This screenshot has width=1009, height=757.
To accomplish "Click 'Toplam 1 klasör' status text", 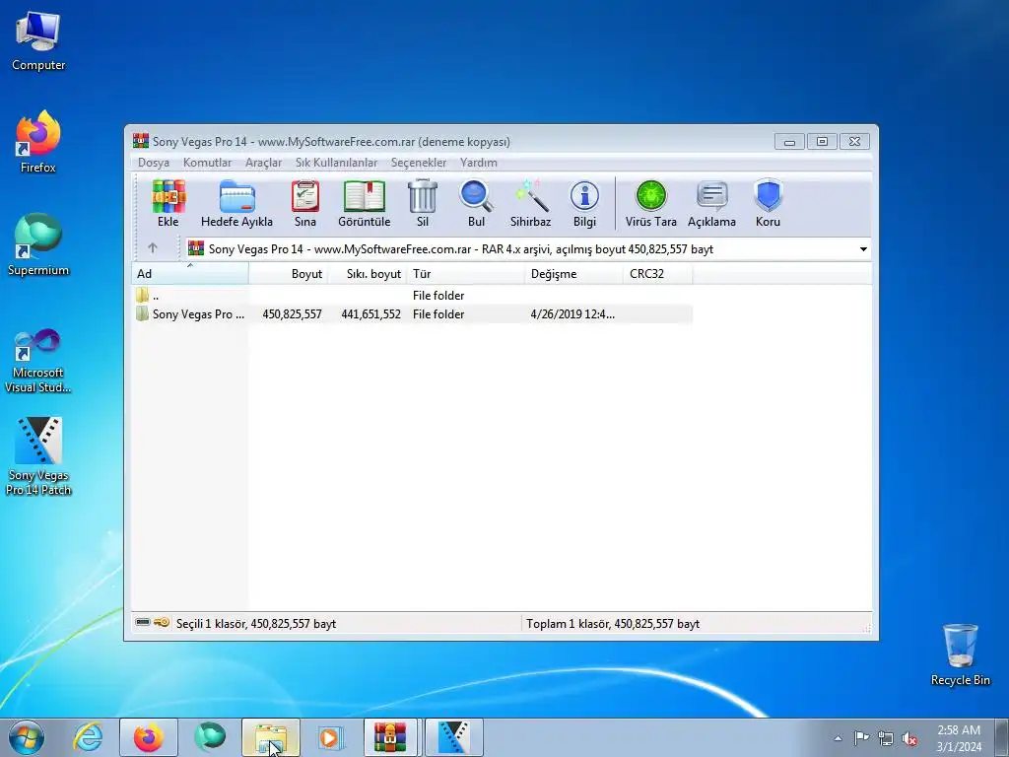I will (613, 623).
